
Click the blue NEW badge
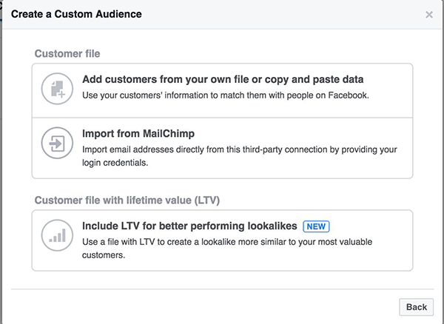316,226
